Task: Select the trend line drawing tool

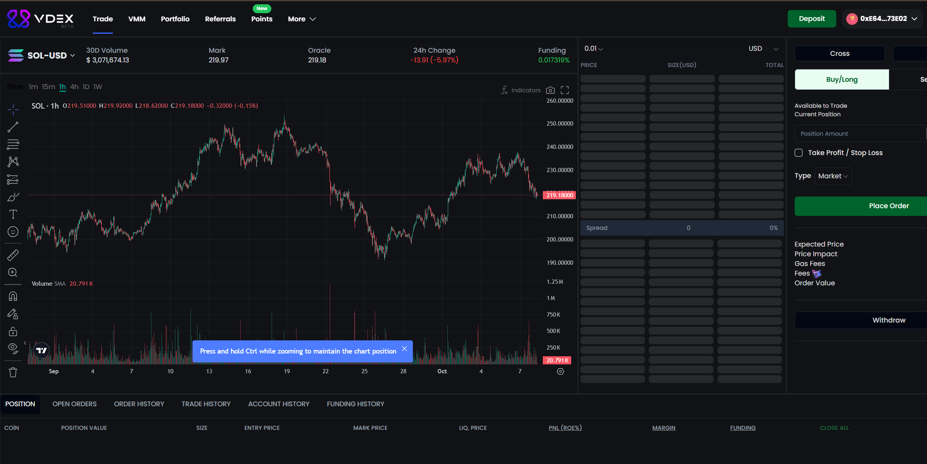Action: pyautogui.click(x=13, y=127)
